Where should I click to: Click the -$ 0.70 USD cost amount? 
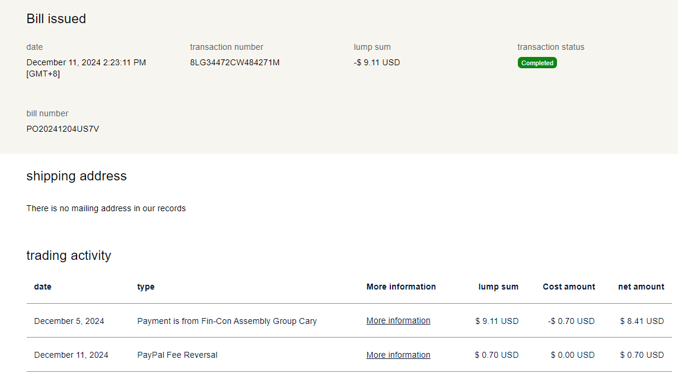(571, 321)
